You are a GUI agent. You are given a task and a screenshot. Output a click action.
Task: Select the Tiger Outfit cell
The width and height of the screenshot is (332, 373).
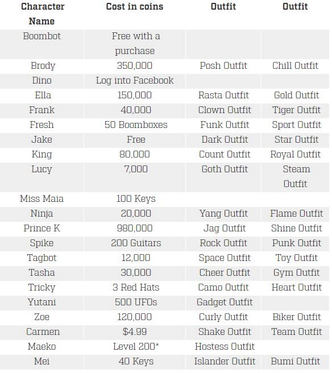click(x=296, y=110)
